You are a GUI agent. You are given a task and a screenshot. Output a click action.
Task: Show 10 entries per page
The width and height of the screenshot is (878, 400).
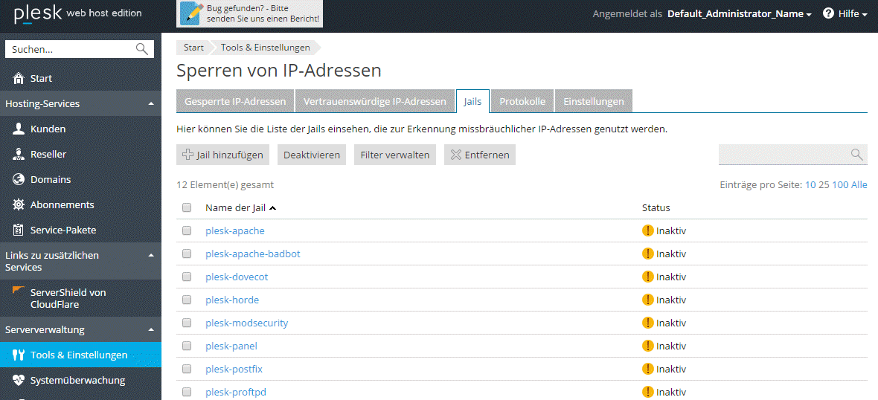(810, 184)
